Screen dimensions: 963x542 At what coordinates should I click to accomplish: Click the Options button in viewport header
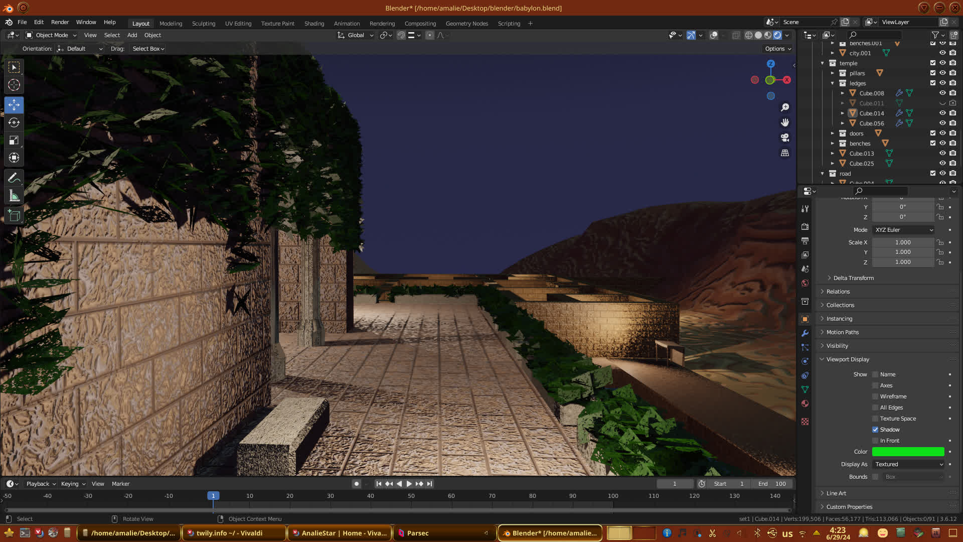pyautogui.click(x=778, y=49)
